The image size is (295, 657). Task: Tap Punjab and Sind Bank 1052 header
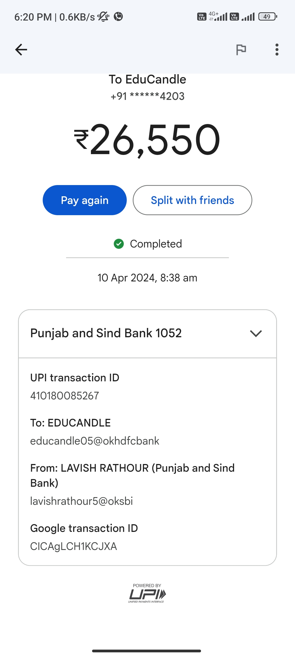(x=106, y=333)
